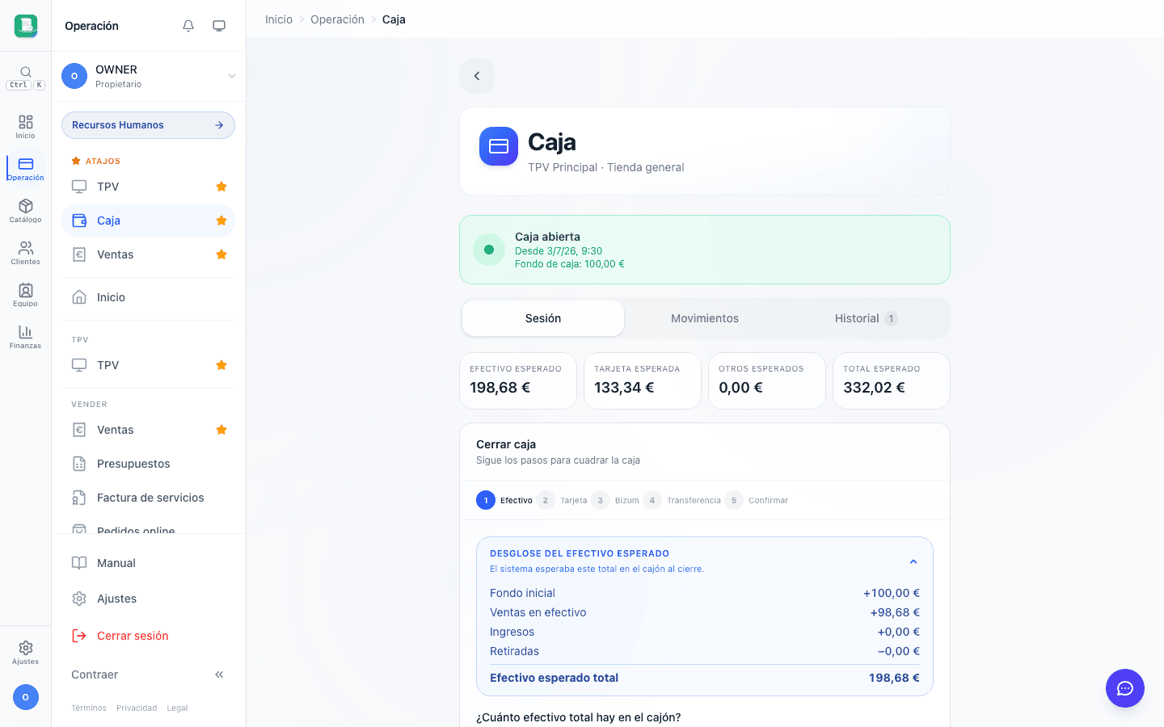Select step 1 Efectivo
Viewport: 1164px width, 727px height.
pos(504,500)
